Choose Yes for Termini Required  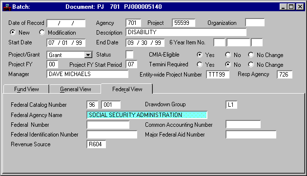(x=200, y=64)
